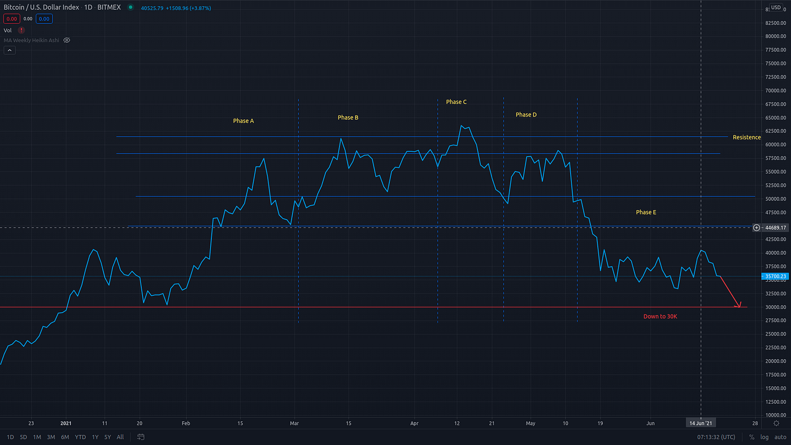Select the All date range
The image size is (791, 445).
pyautogui.click(x=120, y=437)
